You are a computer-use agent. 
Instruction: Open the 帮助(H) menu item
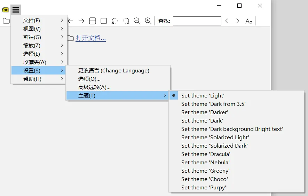tap(39, 79)
